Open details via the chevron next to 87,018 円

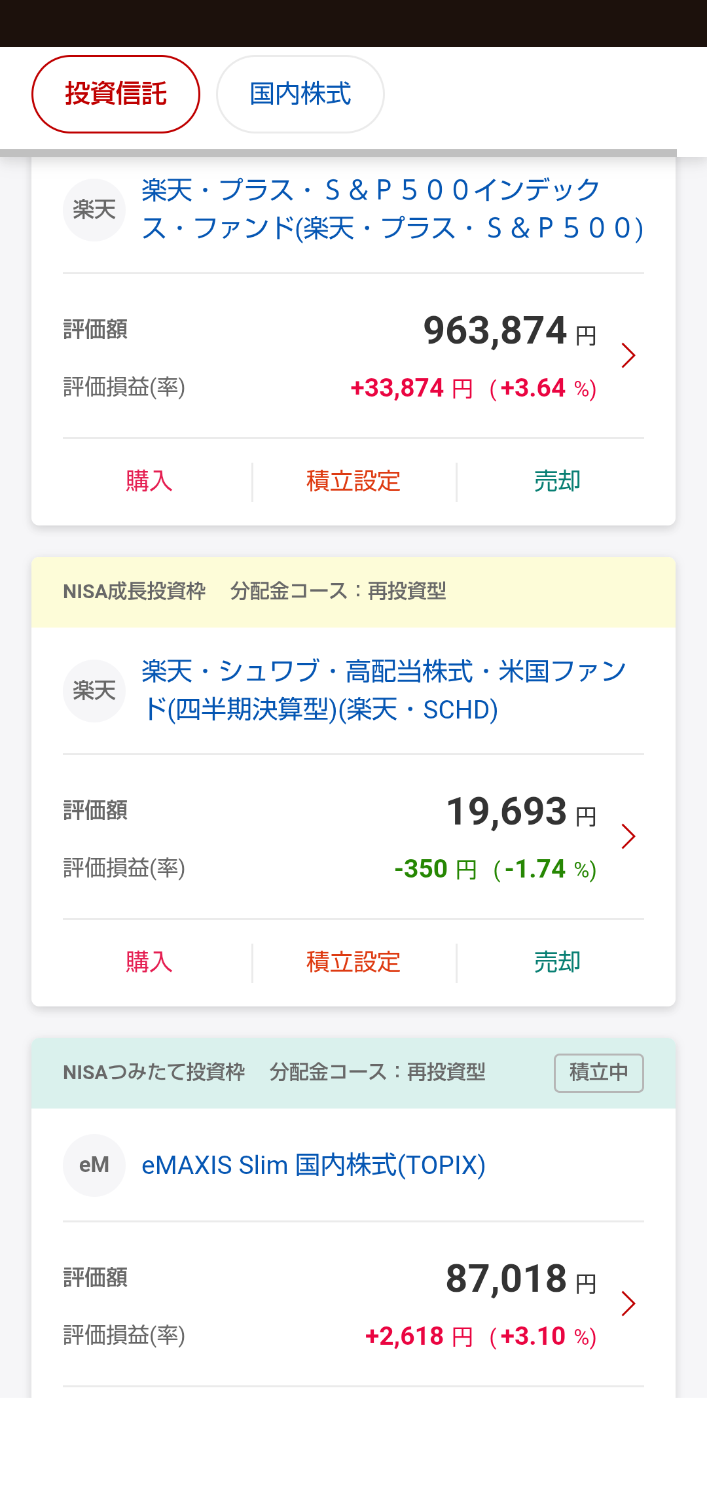628,1304
